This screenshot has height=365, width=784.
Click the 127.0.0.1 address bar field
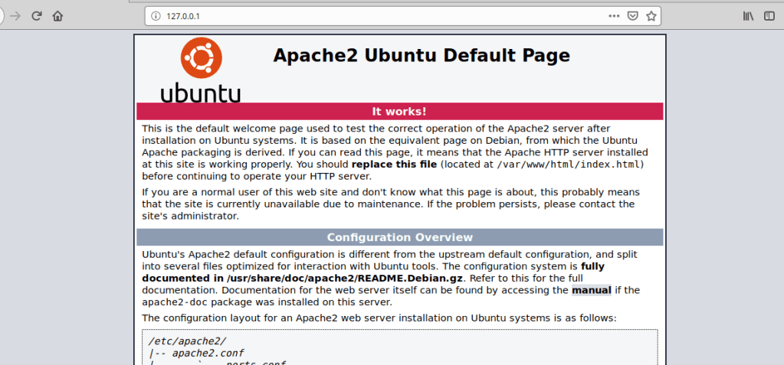383,15
